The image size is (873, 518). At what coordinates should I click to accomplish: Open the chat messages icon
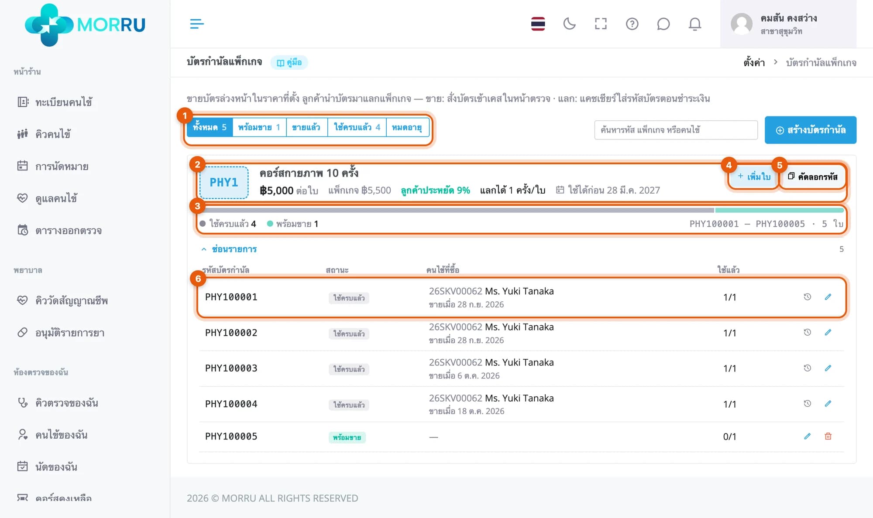(663, 24)
